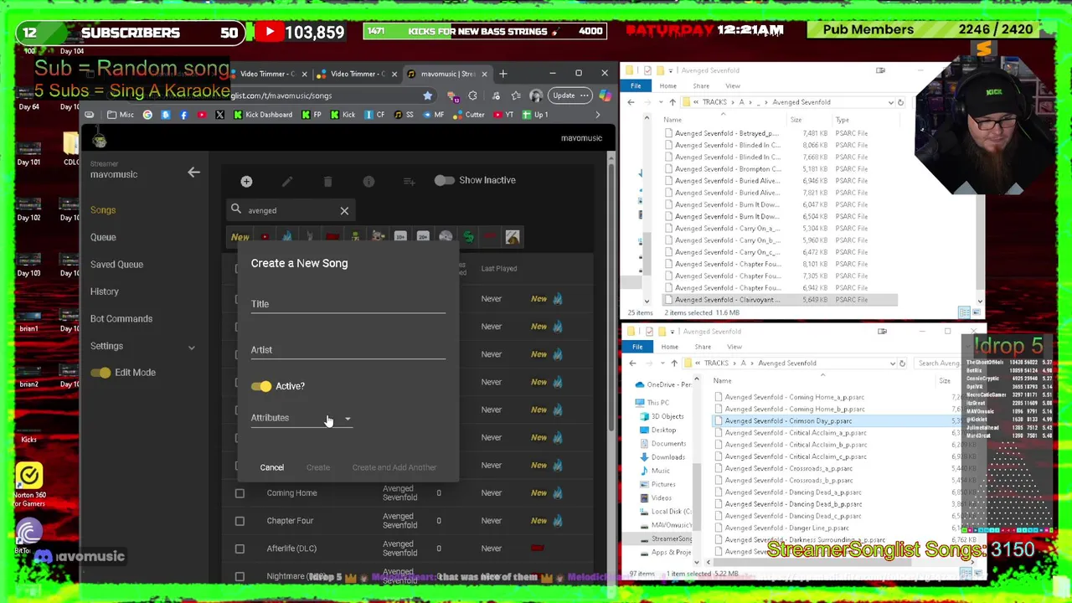Image resolution: width=1072 pixels, height=603 pixels.
Task: Expand the Settings section in sidebar
Action: click(191, 347)
